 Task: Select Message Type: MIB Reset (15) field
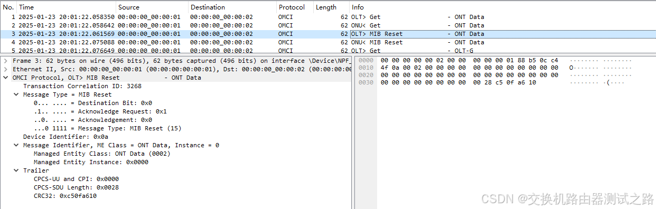[107, 128]
